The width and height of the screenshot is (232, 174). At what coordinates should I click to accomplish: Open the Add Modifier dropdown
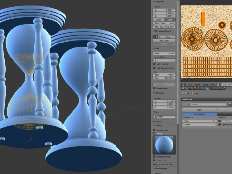(x=207, y=99)
